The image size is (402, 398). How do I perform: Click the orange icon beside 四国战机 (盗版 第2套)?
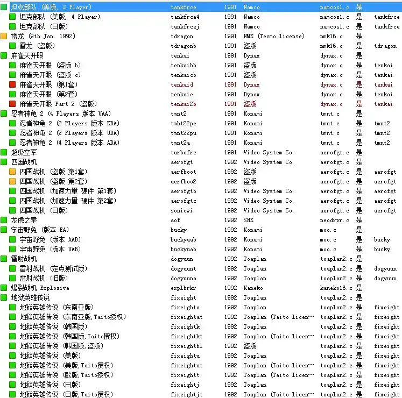click(x=12, y=182)
